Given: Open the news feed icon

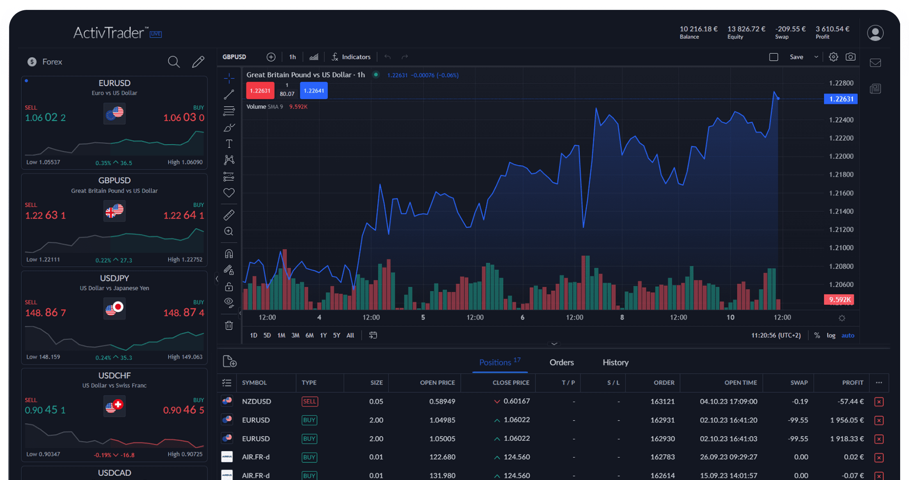Looking at the screenshot, I should 875,89.
